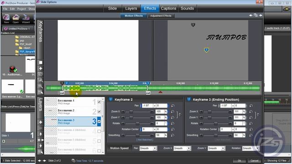
Task: Click the preview magnifier icon in the Keyframes sidebar
Action: tap(41, 80)
